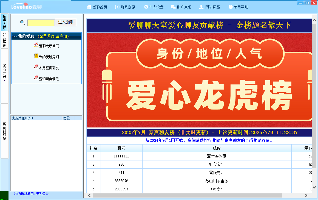The height and width of the screenshot is (200, 318).
Task: Open 我的爱聊房间 link
Action: tap(49, 57)
